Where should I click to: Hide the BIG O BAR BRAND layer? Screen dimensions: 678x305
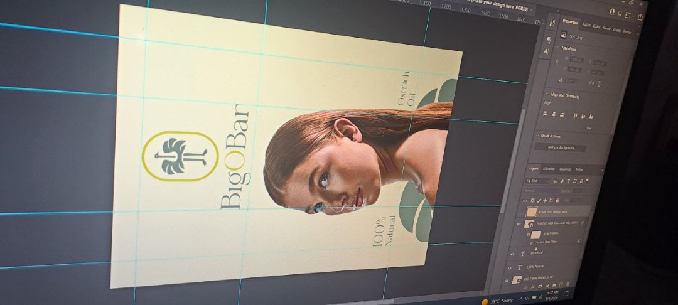[x=507, y=281]
